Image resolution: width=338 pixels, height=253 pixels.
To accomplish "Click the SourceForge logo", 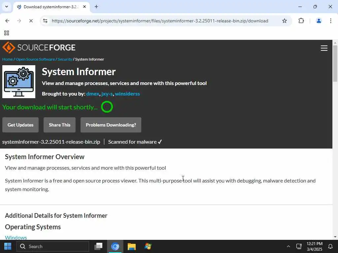I will tap(39, 47).
